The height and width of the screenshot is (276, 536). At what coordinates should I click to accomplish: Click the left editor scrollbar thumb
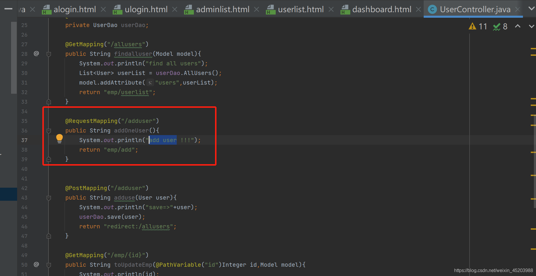[14, 57]
